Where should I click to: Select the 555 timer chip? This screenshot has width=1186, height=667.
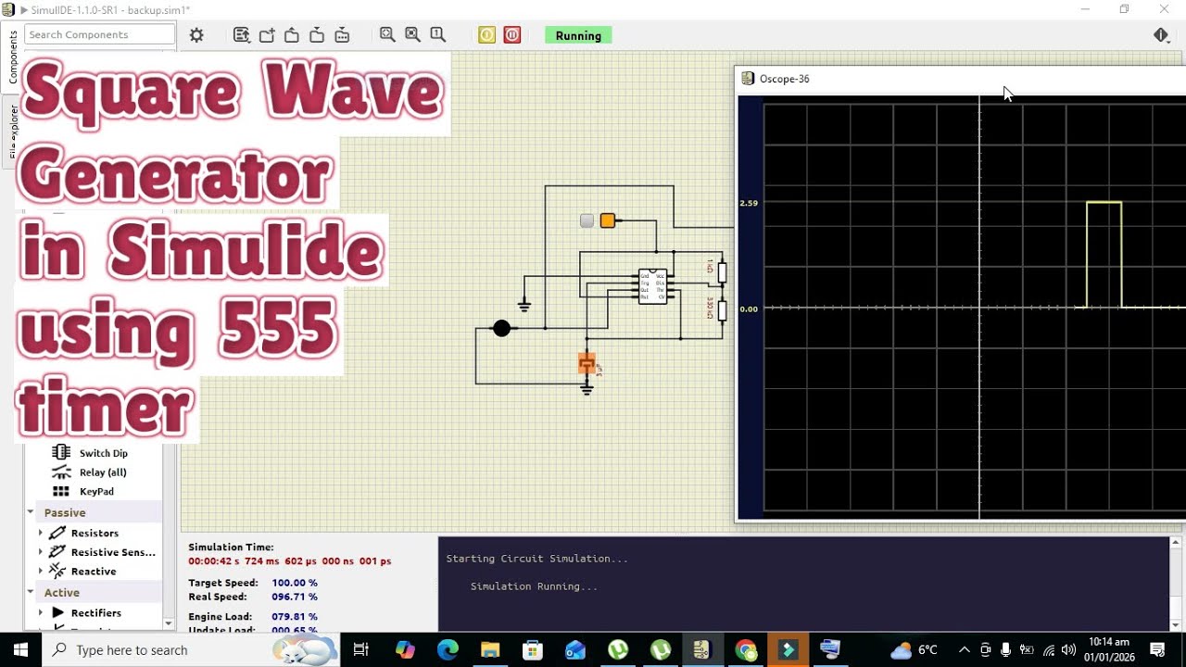652,286
